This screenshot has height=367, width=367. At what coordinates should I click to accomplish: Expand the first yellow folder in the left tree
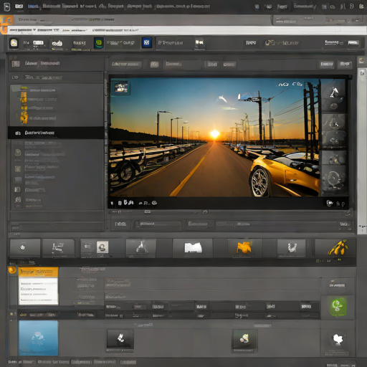tap(24, 90)
